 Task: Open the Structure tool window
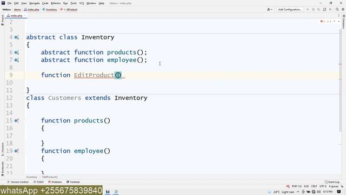click(2, 149)
